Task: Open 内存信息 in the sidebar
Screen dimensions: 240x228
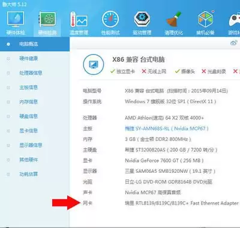Action: (29, 102)
